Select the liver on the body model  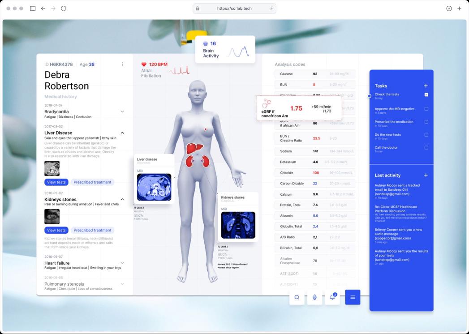click(194, 148)
